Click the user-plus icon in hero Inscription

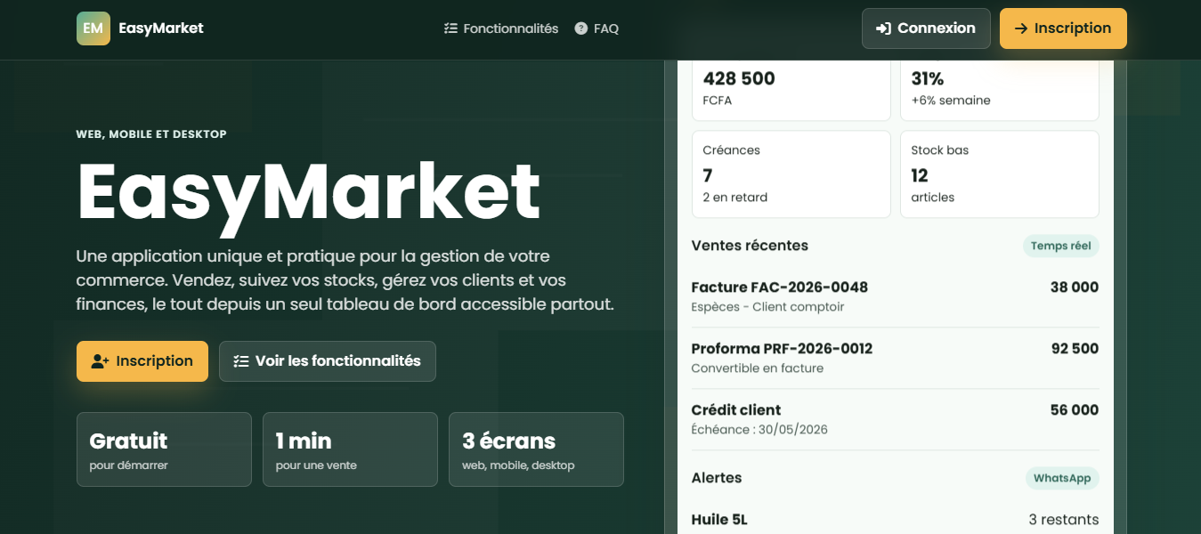tap(100, 361)
